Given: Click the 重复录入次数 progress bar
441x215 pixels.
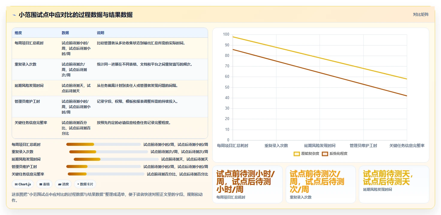Looking at the screenshot, I should pos(109,152).
